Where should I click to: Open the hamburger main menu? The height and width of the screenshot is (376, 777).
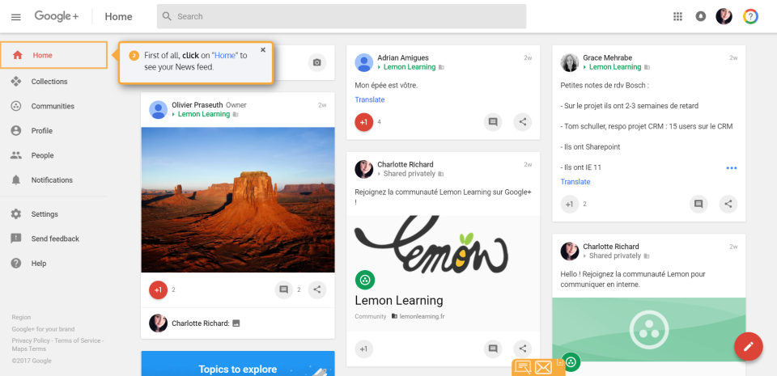tap(16, 17)
